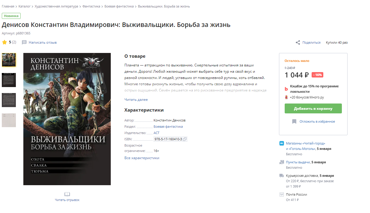Click the Читай-город store icon

coord(281,143)
